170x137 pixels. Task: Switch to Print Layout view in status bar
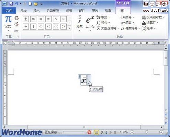[x=97, y=132]
